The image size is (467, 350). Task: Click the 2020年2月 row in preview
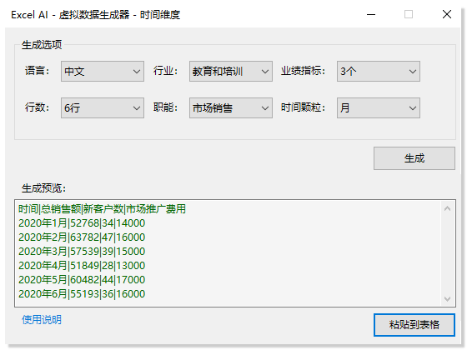pos(82,237)
